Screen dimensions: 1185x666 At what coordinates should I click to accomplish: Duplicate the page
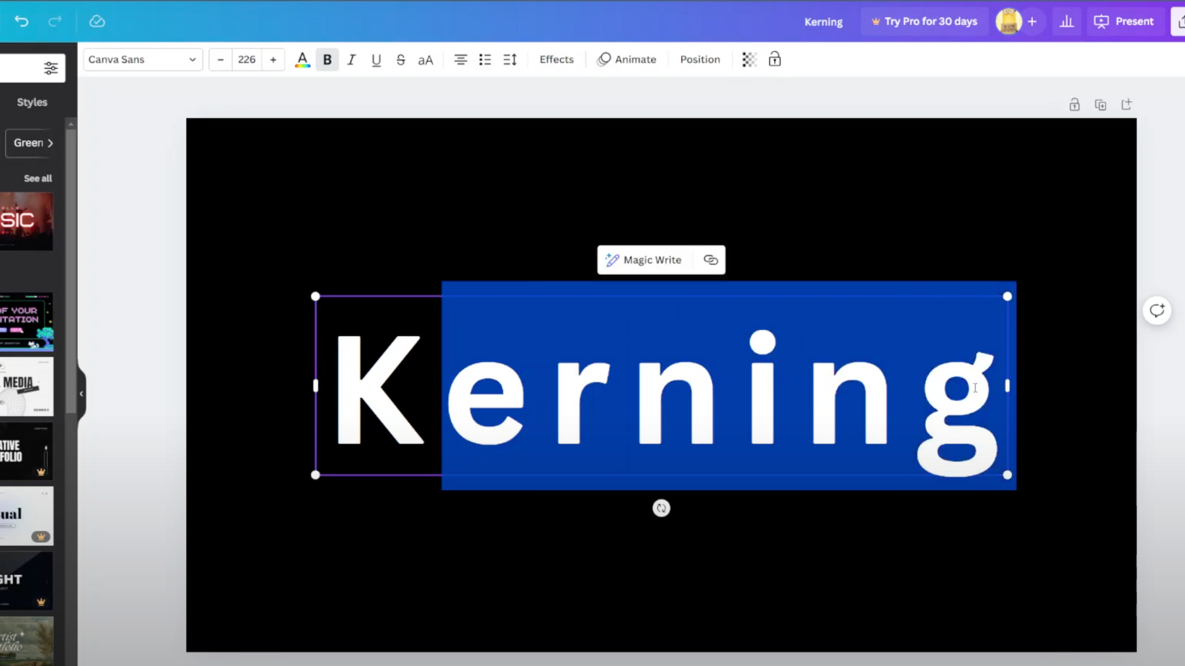point(1101,105)
